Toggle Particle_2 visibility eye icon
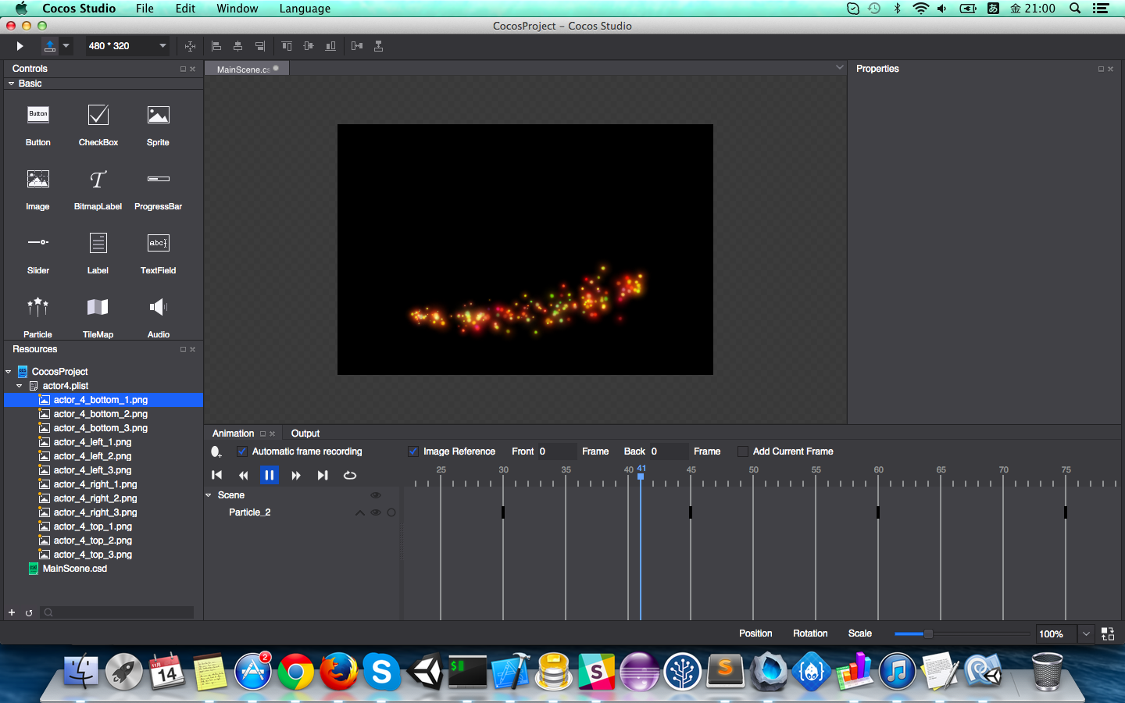 coord(376,512)
